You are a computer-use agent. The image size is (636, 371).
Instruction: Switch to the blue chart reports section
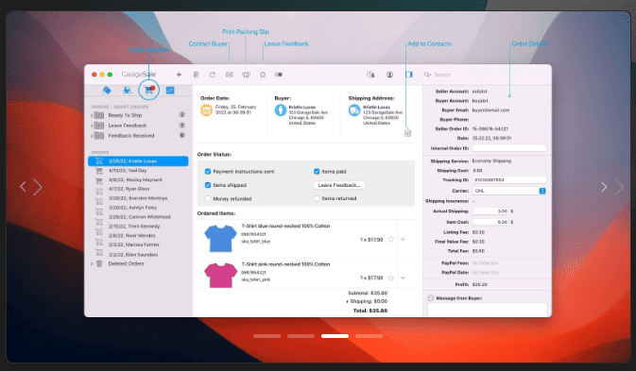pyautogui.click(x=170, y=91)
